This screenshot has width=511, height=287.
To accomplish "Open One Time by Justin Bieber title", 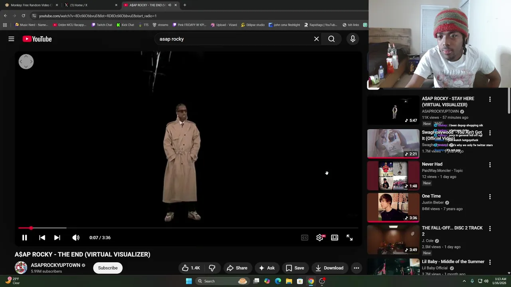I will 431,196.
